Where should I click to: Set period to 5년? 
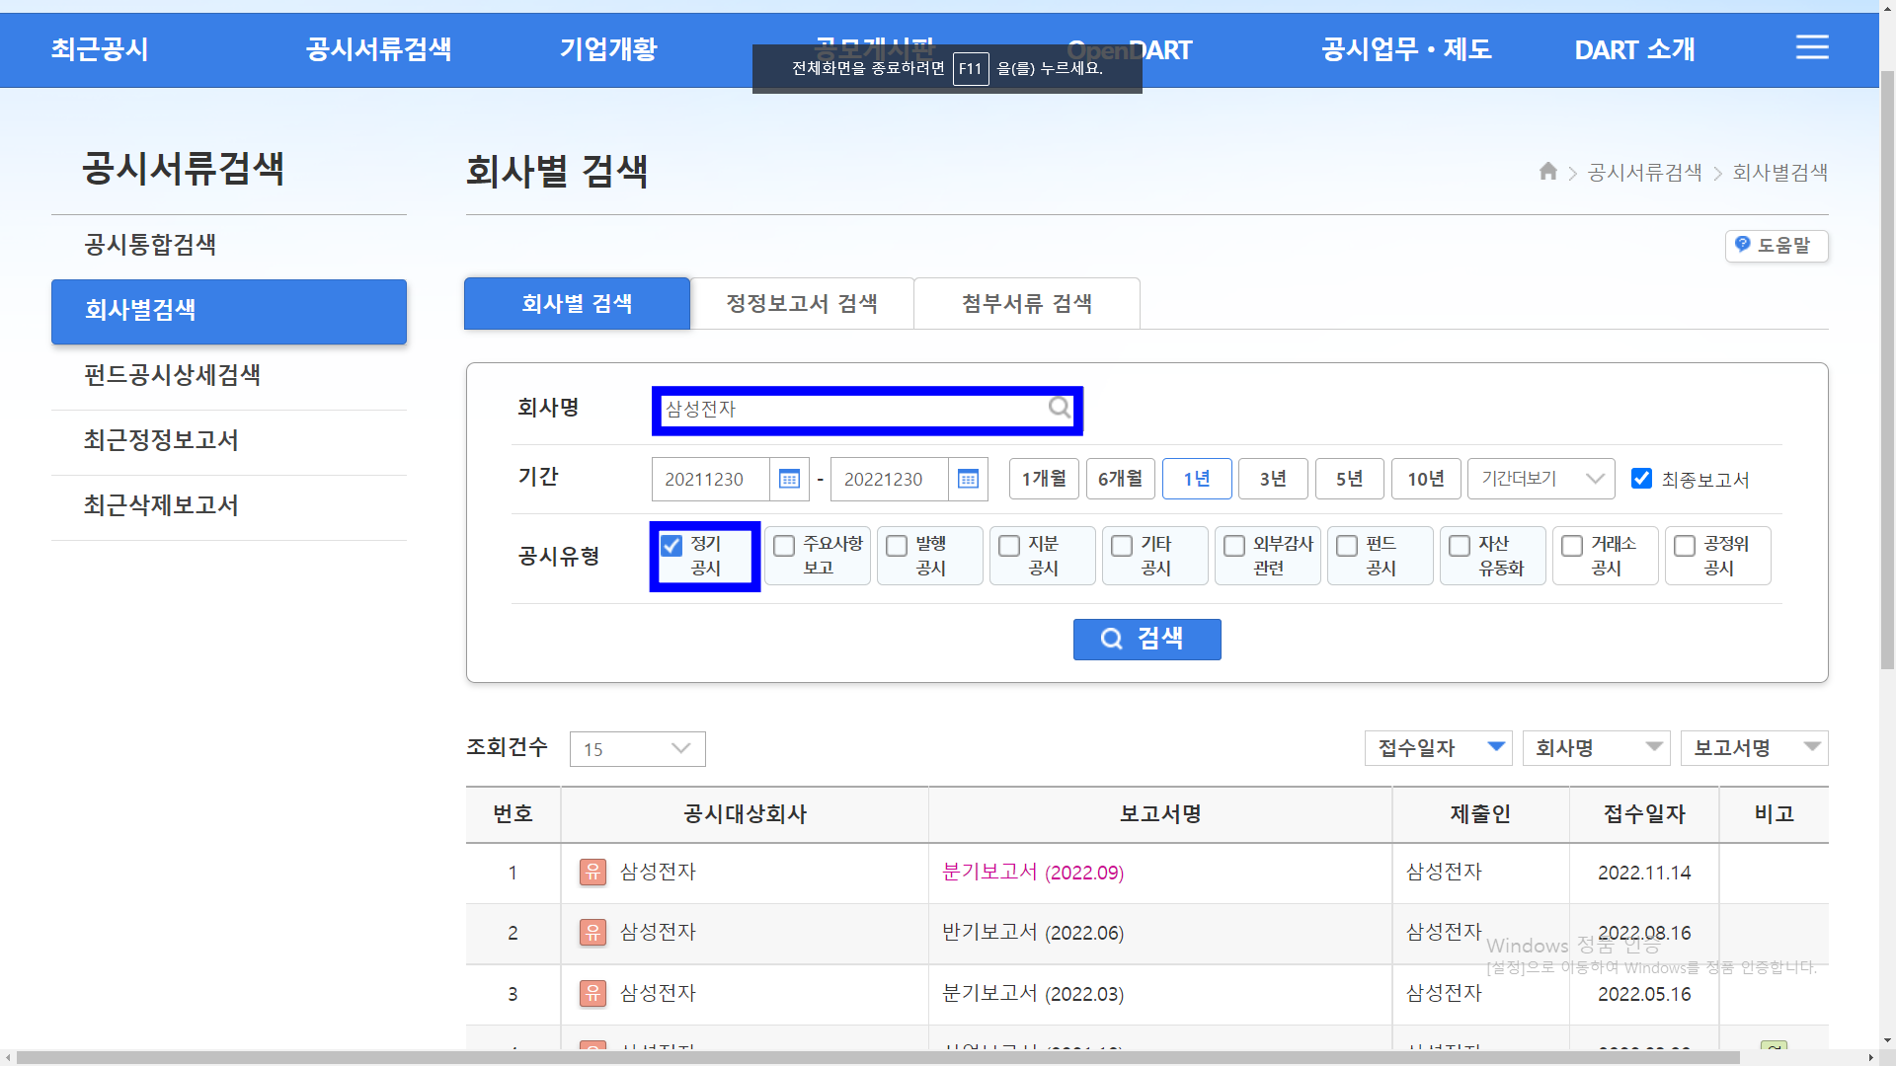pyautogui.click(x=1350, y=479)
